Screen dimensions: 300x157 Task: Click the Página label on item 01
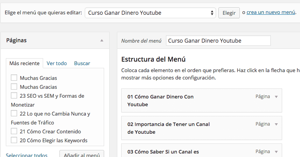(263, 97)
